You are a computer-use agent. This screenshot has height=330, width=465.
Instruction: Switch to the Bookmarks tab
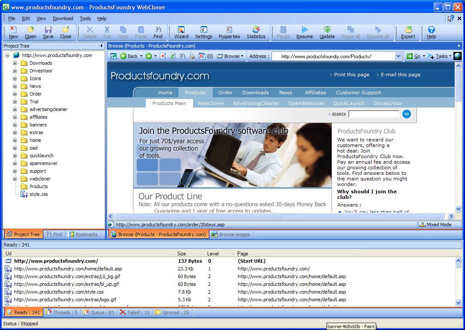tap(83, 234)
